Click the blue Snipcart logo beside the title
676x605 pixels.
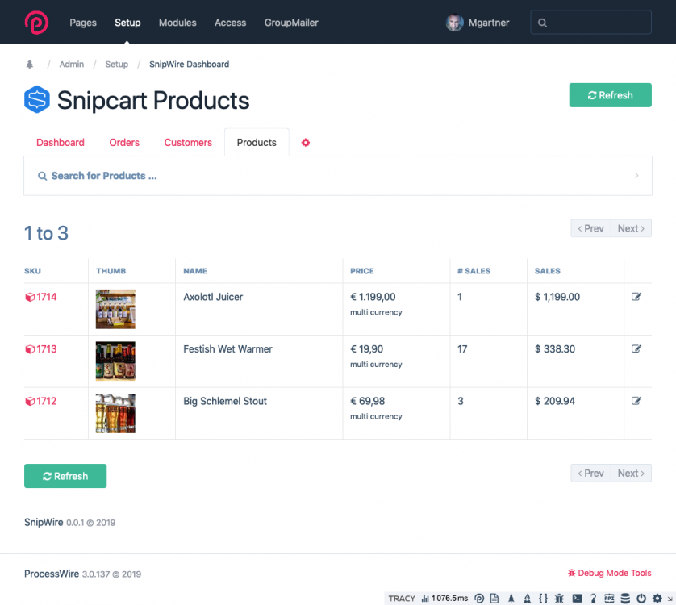(36, 99)
